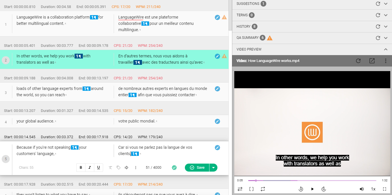Click the loop playback icon in the video player

click(x=263, y=189)
